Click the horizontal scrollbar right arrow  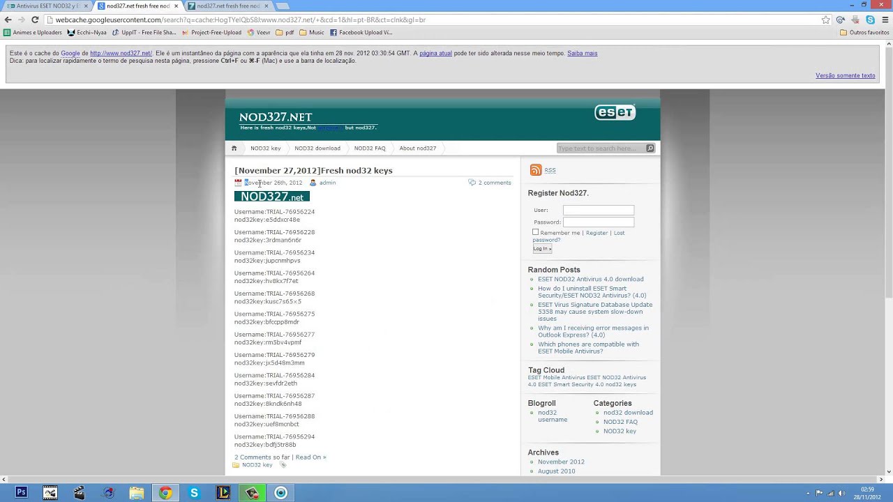point(881,479)
